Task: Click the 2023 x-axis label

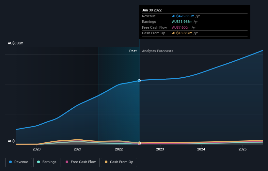Action: (160, 149)
